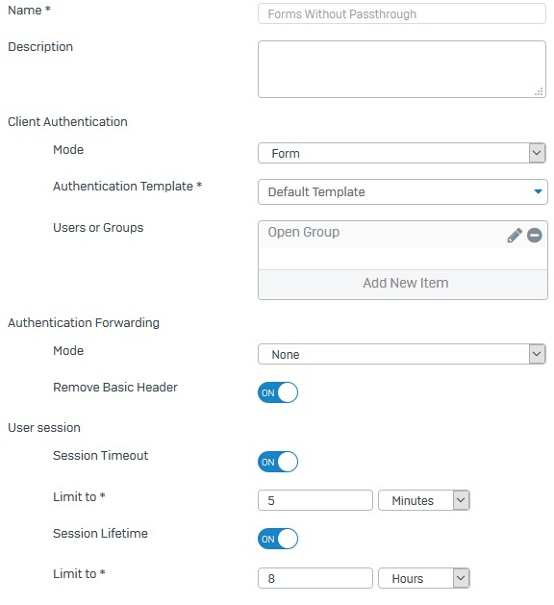Click the empty area in Users or Groups list
Image resolution: width=554 pixels, height=605 pixels.
(x=403, y=259)
